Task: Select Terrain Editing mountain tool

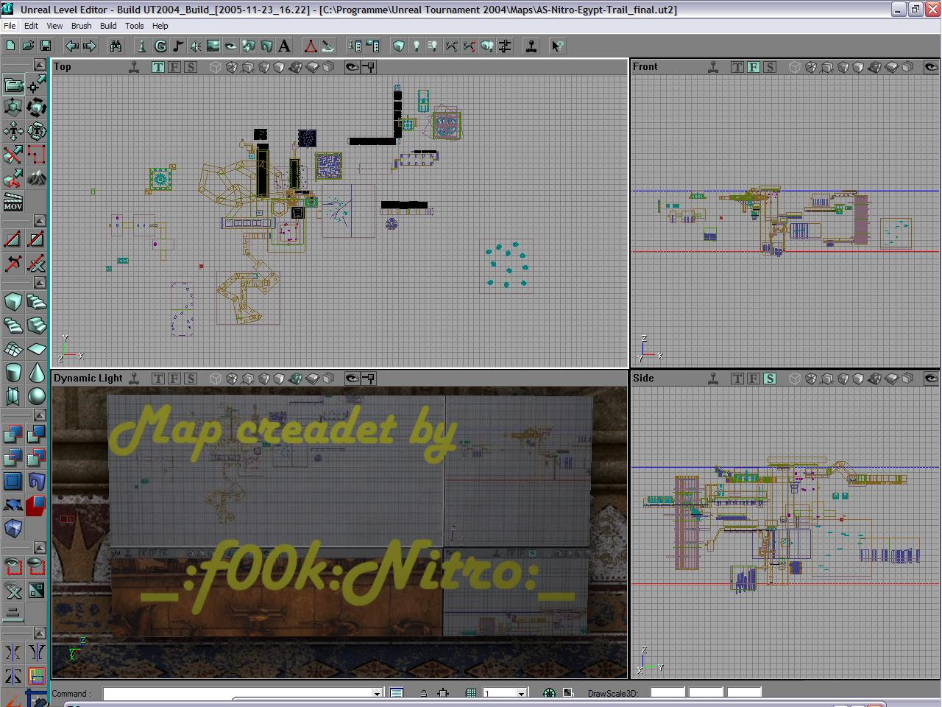Action: click(x=37, y=177)
